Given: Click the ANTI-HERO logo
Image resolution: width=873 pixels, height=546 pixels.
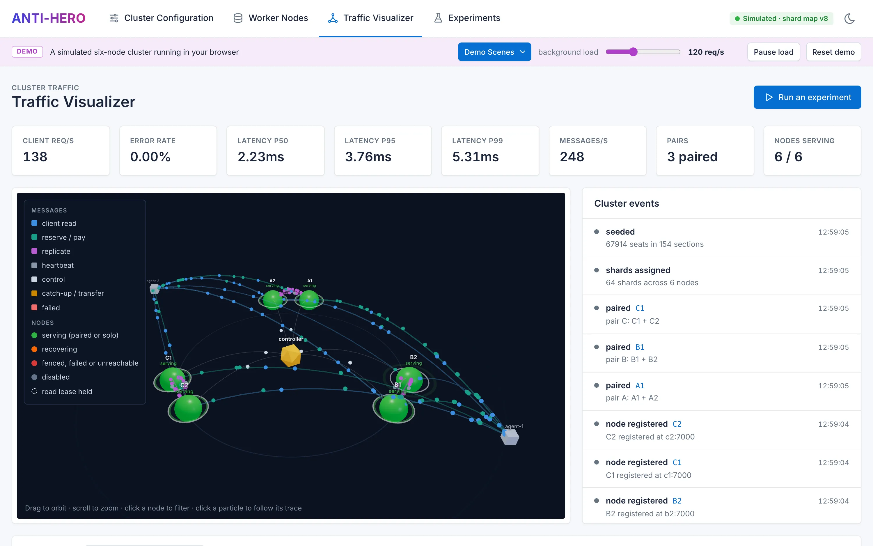Looking at the screenshot, I should (49, 18).
